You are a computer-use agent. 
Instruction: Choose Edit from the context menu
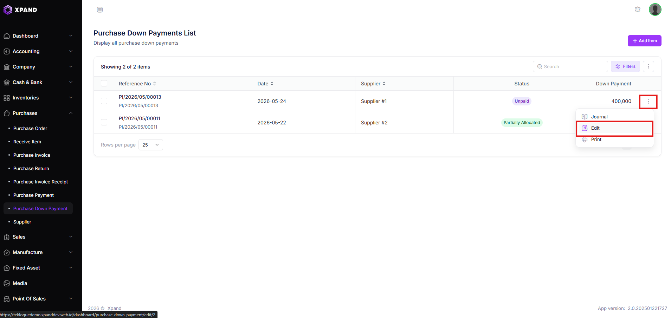click(615, 128)
